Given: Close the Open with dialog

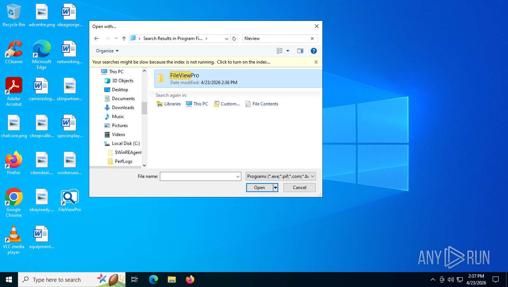Looking at the screenshot, I should coord(317,26).
